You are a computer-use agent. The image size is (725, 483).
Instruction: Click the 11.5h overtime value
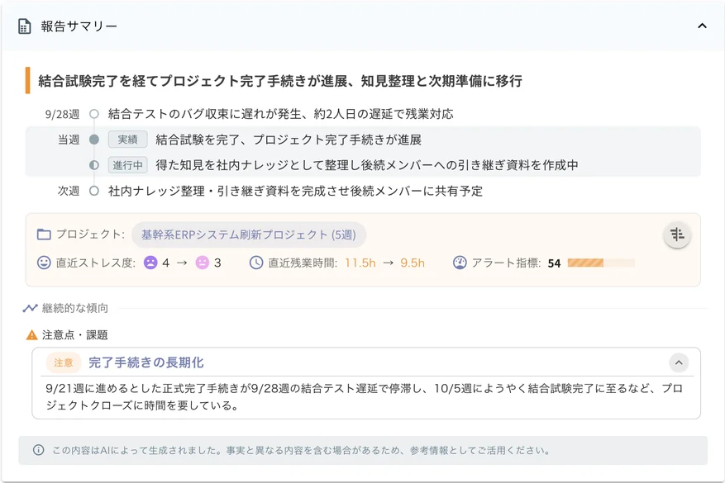pos(360,263)
